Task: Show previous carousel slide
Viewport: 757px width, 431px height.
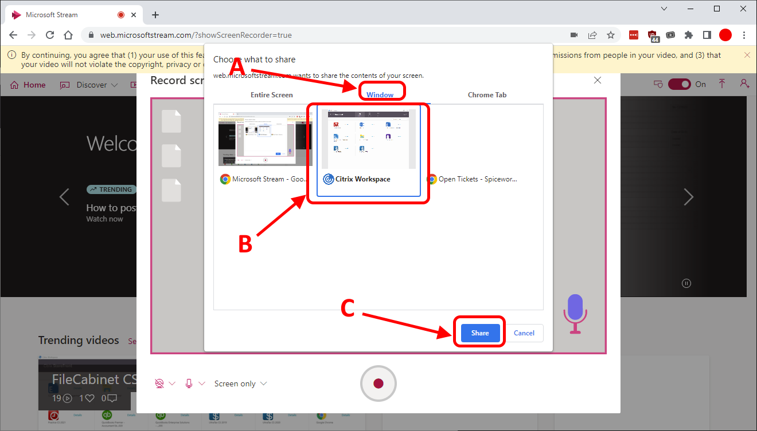Action: coord(64,197)
